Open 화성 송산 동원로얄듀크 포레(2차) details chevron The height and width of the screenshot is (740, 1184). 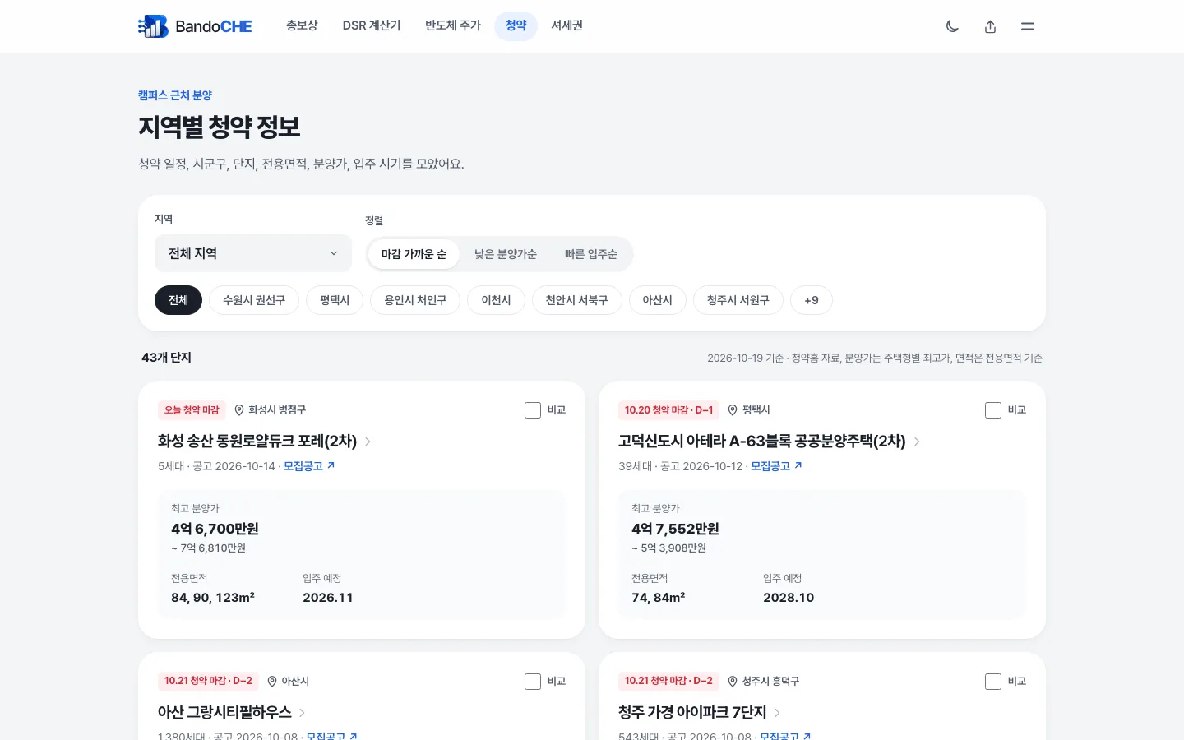[x=368, y=442]
